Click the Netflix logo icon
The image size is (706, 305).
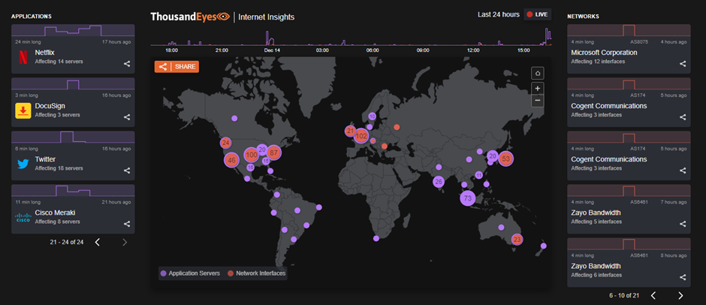click(23, 57)
